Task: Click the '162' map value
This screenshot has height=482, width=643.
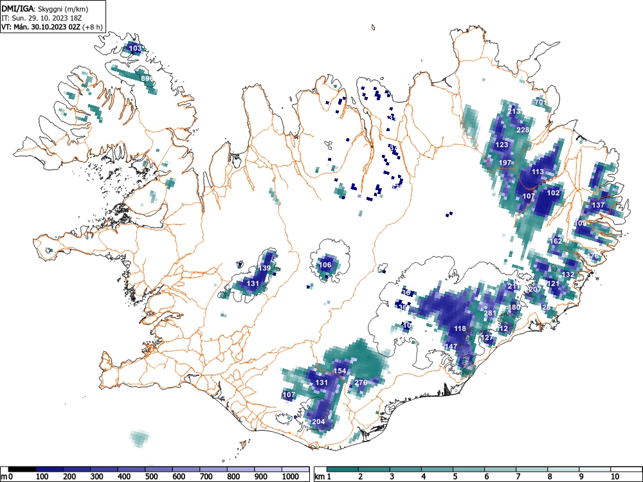Action: 556,241
